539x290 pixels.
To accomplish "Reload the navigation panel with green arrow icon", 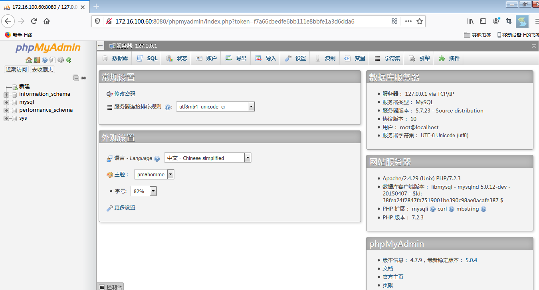I will click(x=69, y=60).
